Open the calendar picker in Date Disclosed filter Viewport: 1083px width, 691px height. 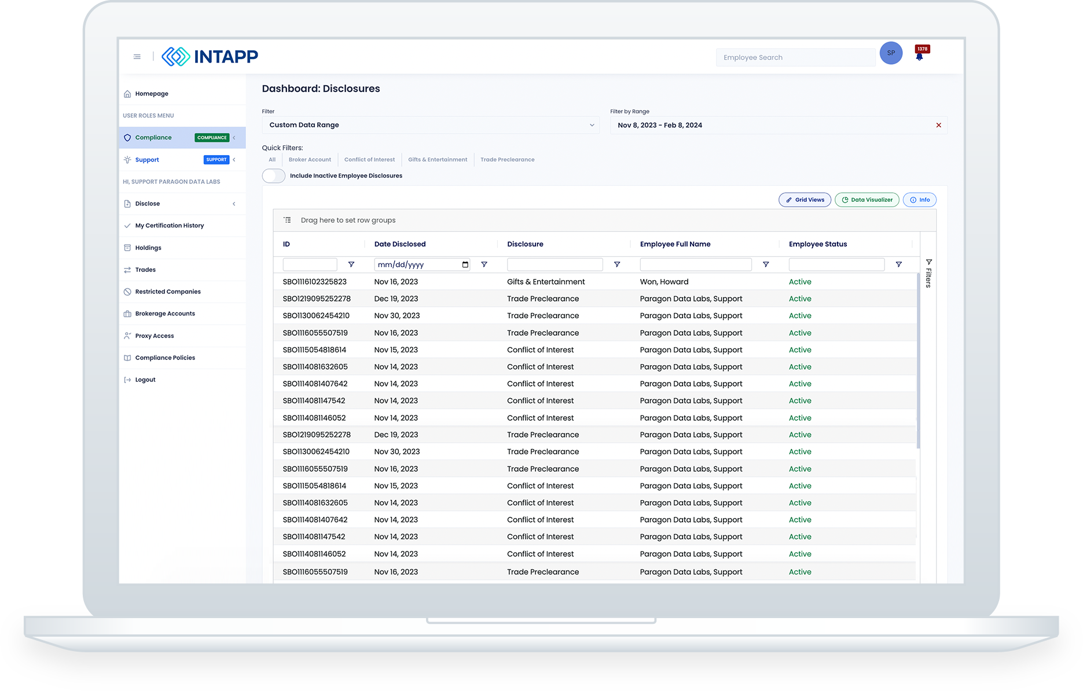pos(465,264)
